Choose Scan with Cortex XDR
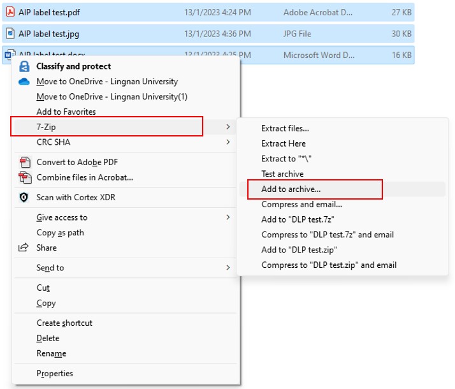455x389 pixels. tap(76, 198)
